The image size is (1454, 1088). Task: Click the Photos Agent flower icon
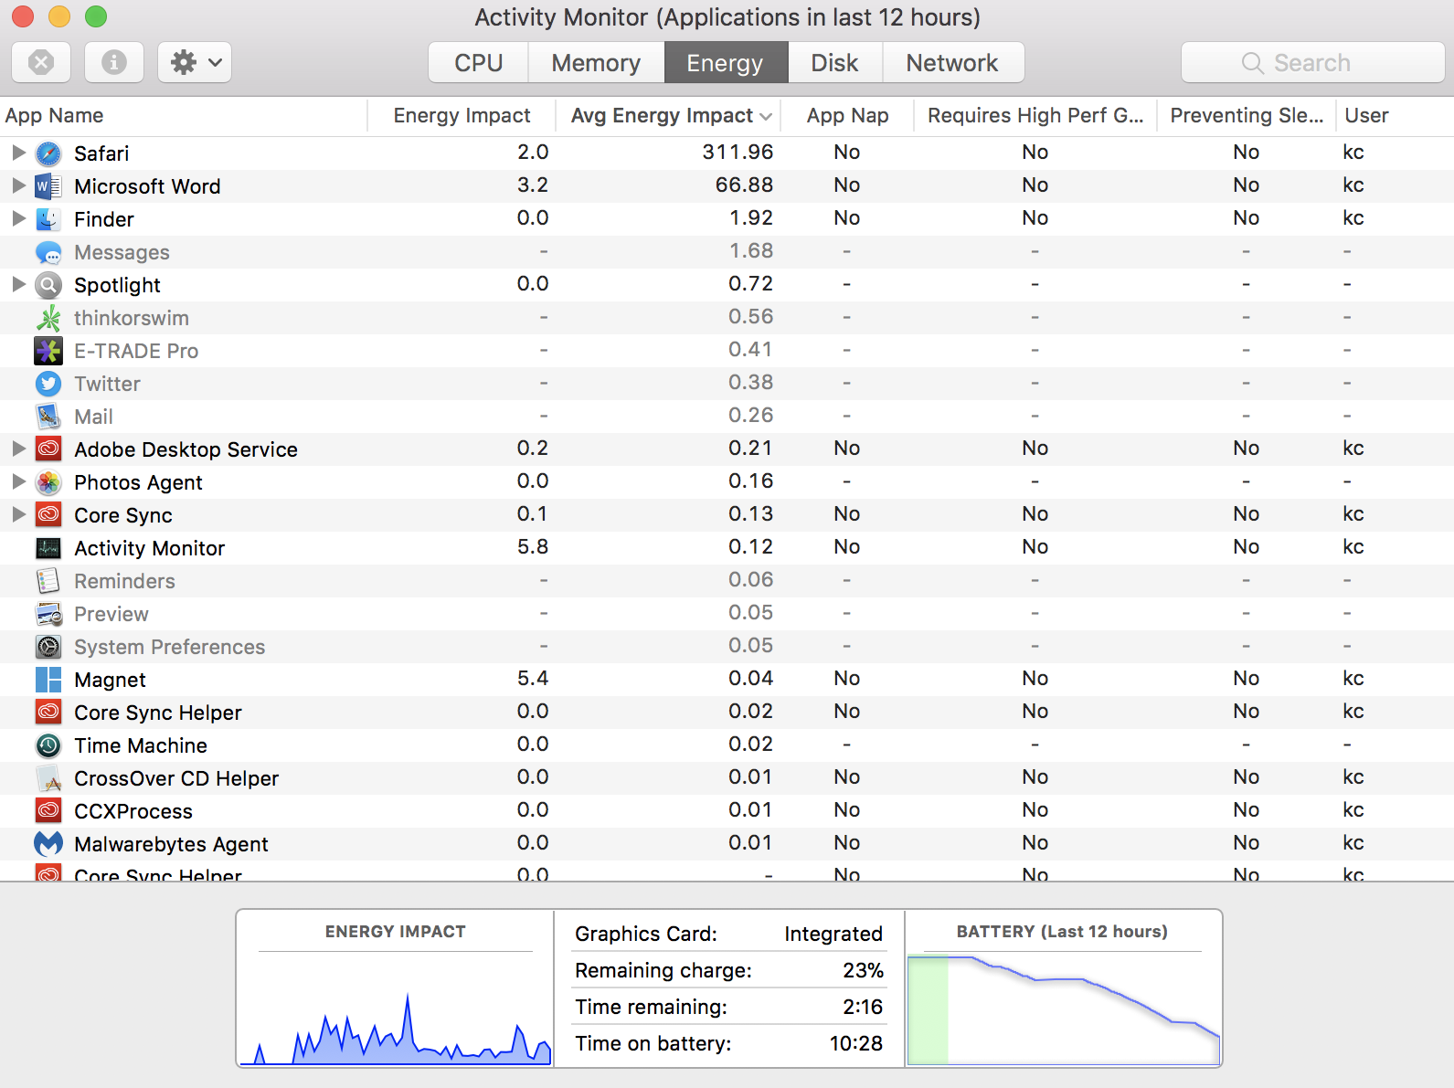[48, 482]
